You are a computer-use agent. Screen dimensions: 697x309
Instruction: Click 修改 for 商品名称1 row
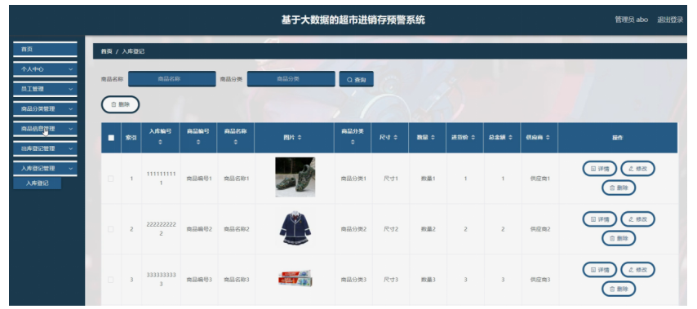pyautogui.click(x=638, y=169)
